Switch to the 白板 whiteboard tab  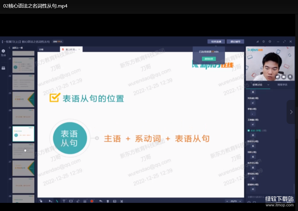click(41, 49)
